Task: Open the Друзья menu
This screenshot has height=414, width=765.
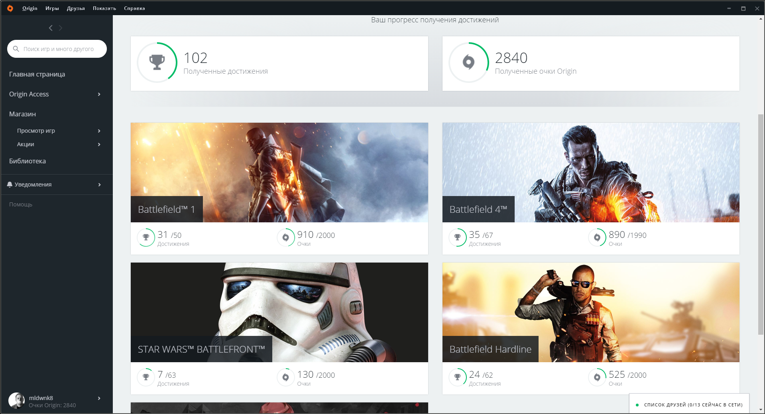Action: [x=76, y=8]
